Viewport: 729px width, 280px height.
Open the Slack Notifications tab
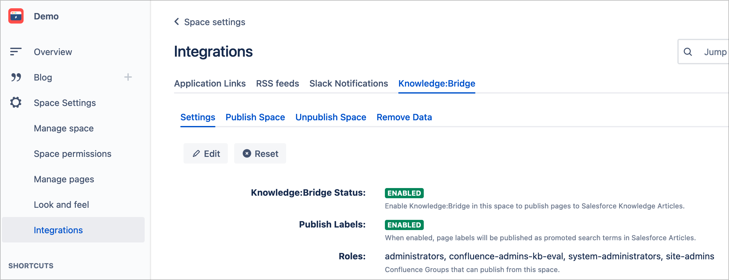(x=349, y=83)
